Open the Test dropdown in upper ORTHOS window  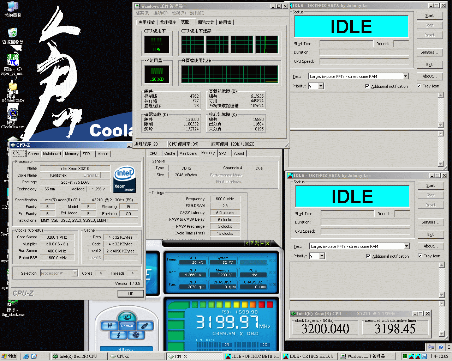point(405,76)
